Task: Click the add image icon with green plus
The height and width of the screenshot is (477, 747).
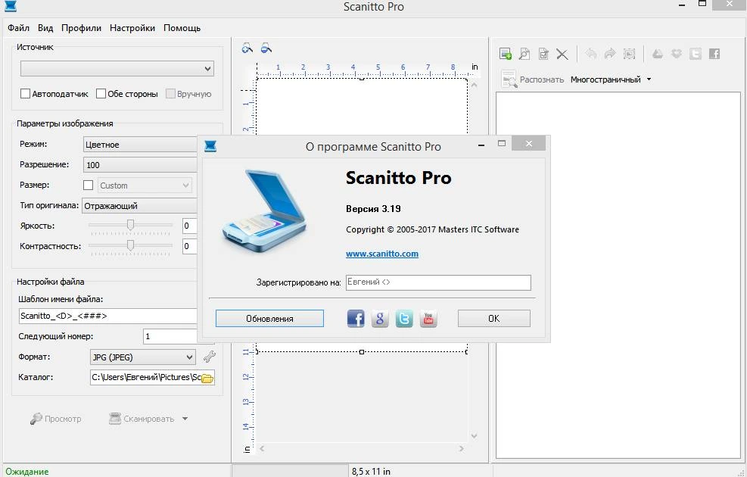Action: pos(506,54)
